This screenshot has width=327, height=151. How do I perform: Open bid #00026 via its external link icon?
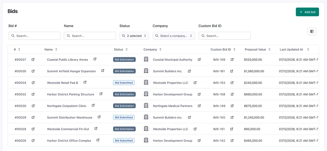(x=33, y=141)
